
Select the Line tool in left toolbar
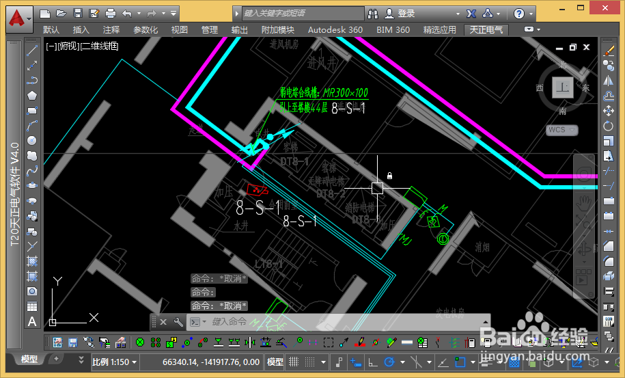pos(32,51)
